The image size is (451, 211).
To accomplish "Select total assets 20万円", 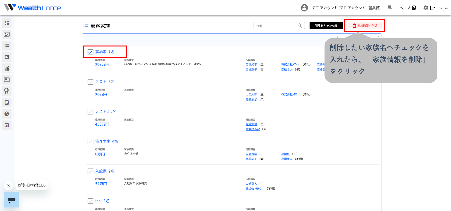I will coord(101,94).
